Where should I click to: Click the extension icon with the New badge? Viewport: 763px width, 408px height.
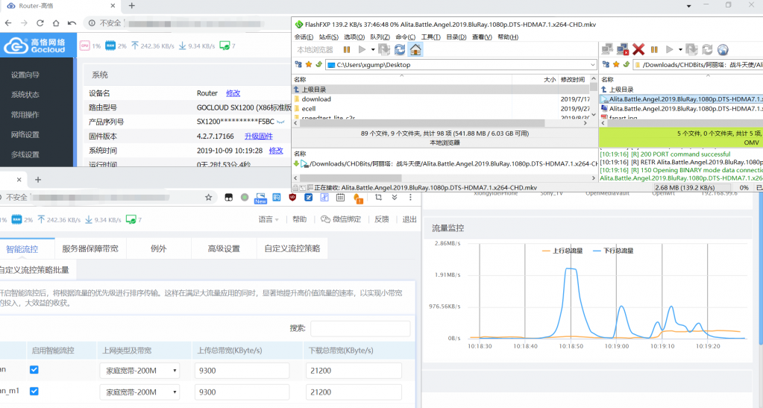click(260, 198)
